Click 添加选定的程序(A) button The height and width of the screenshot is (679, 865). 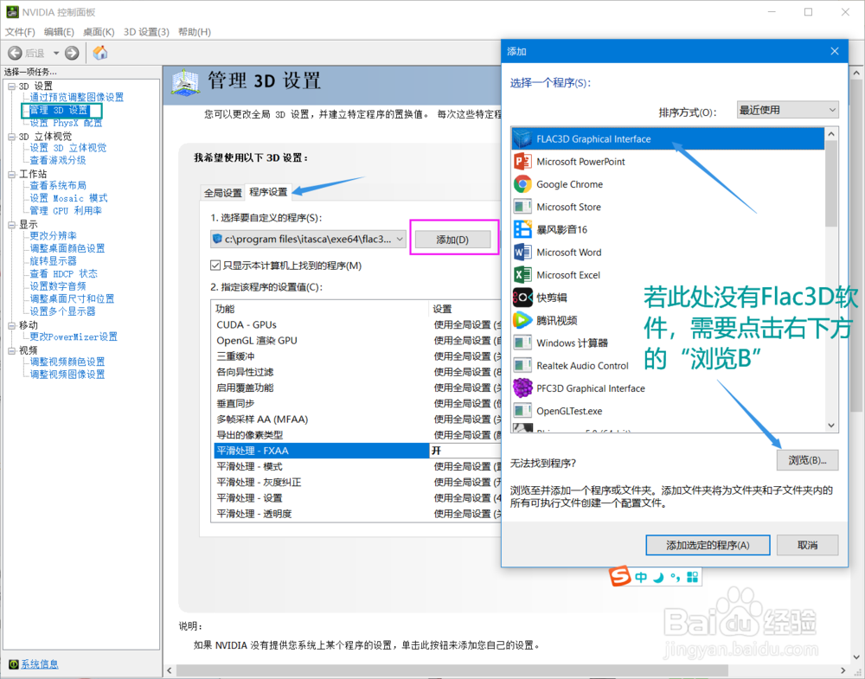click(x=708, y=545)
